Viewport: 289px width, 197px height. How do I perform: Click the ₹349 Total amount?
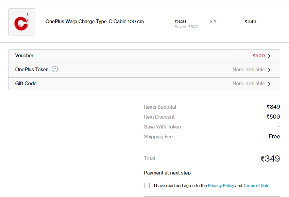point(270,158)
